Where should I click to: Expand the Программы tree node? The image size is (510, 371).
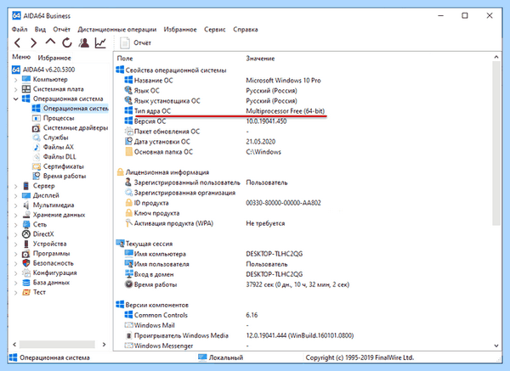[15, 254]
